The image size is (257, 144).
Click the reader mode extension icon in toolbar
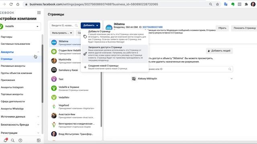pos(239,4)
